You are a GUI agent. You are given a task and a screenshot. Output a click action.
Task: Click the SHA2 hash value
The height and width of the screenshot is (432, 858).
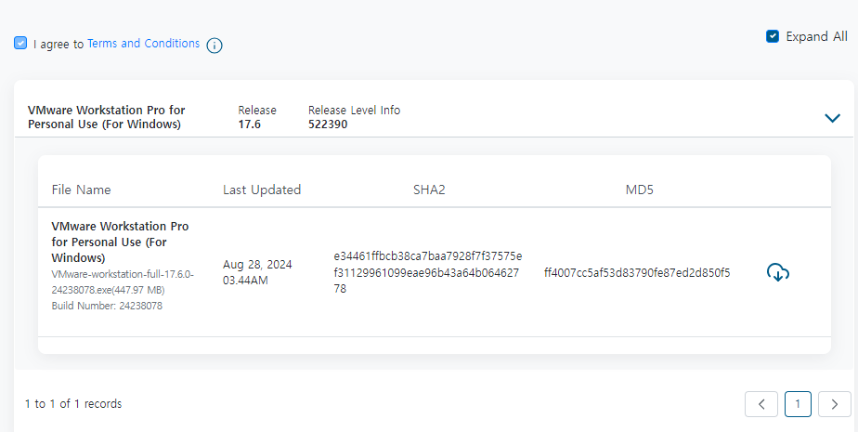[427, 272]
